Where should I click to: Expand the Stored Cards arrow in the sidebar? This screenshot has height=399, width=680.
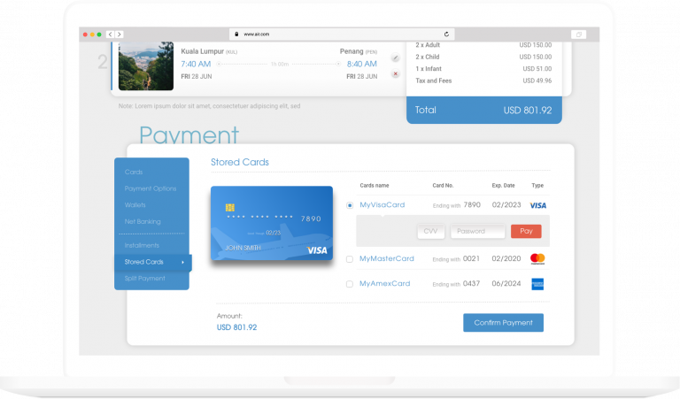pos(182,262)
